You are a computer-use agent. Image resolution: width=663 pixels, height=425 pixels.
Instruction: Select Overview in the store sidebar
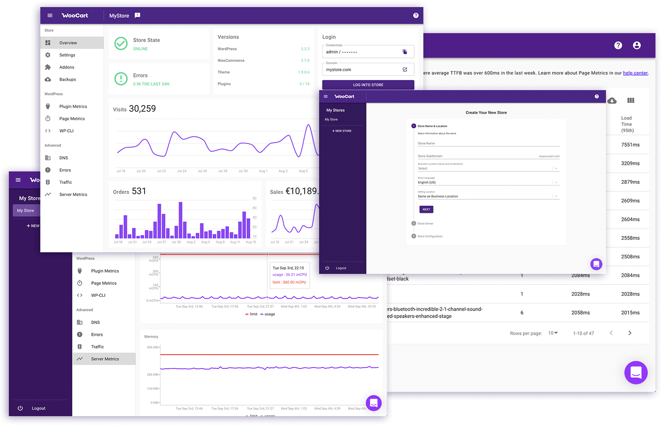[72, 43]
